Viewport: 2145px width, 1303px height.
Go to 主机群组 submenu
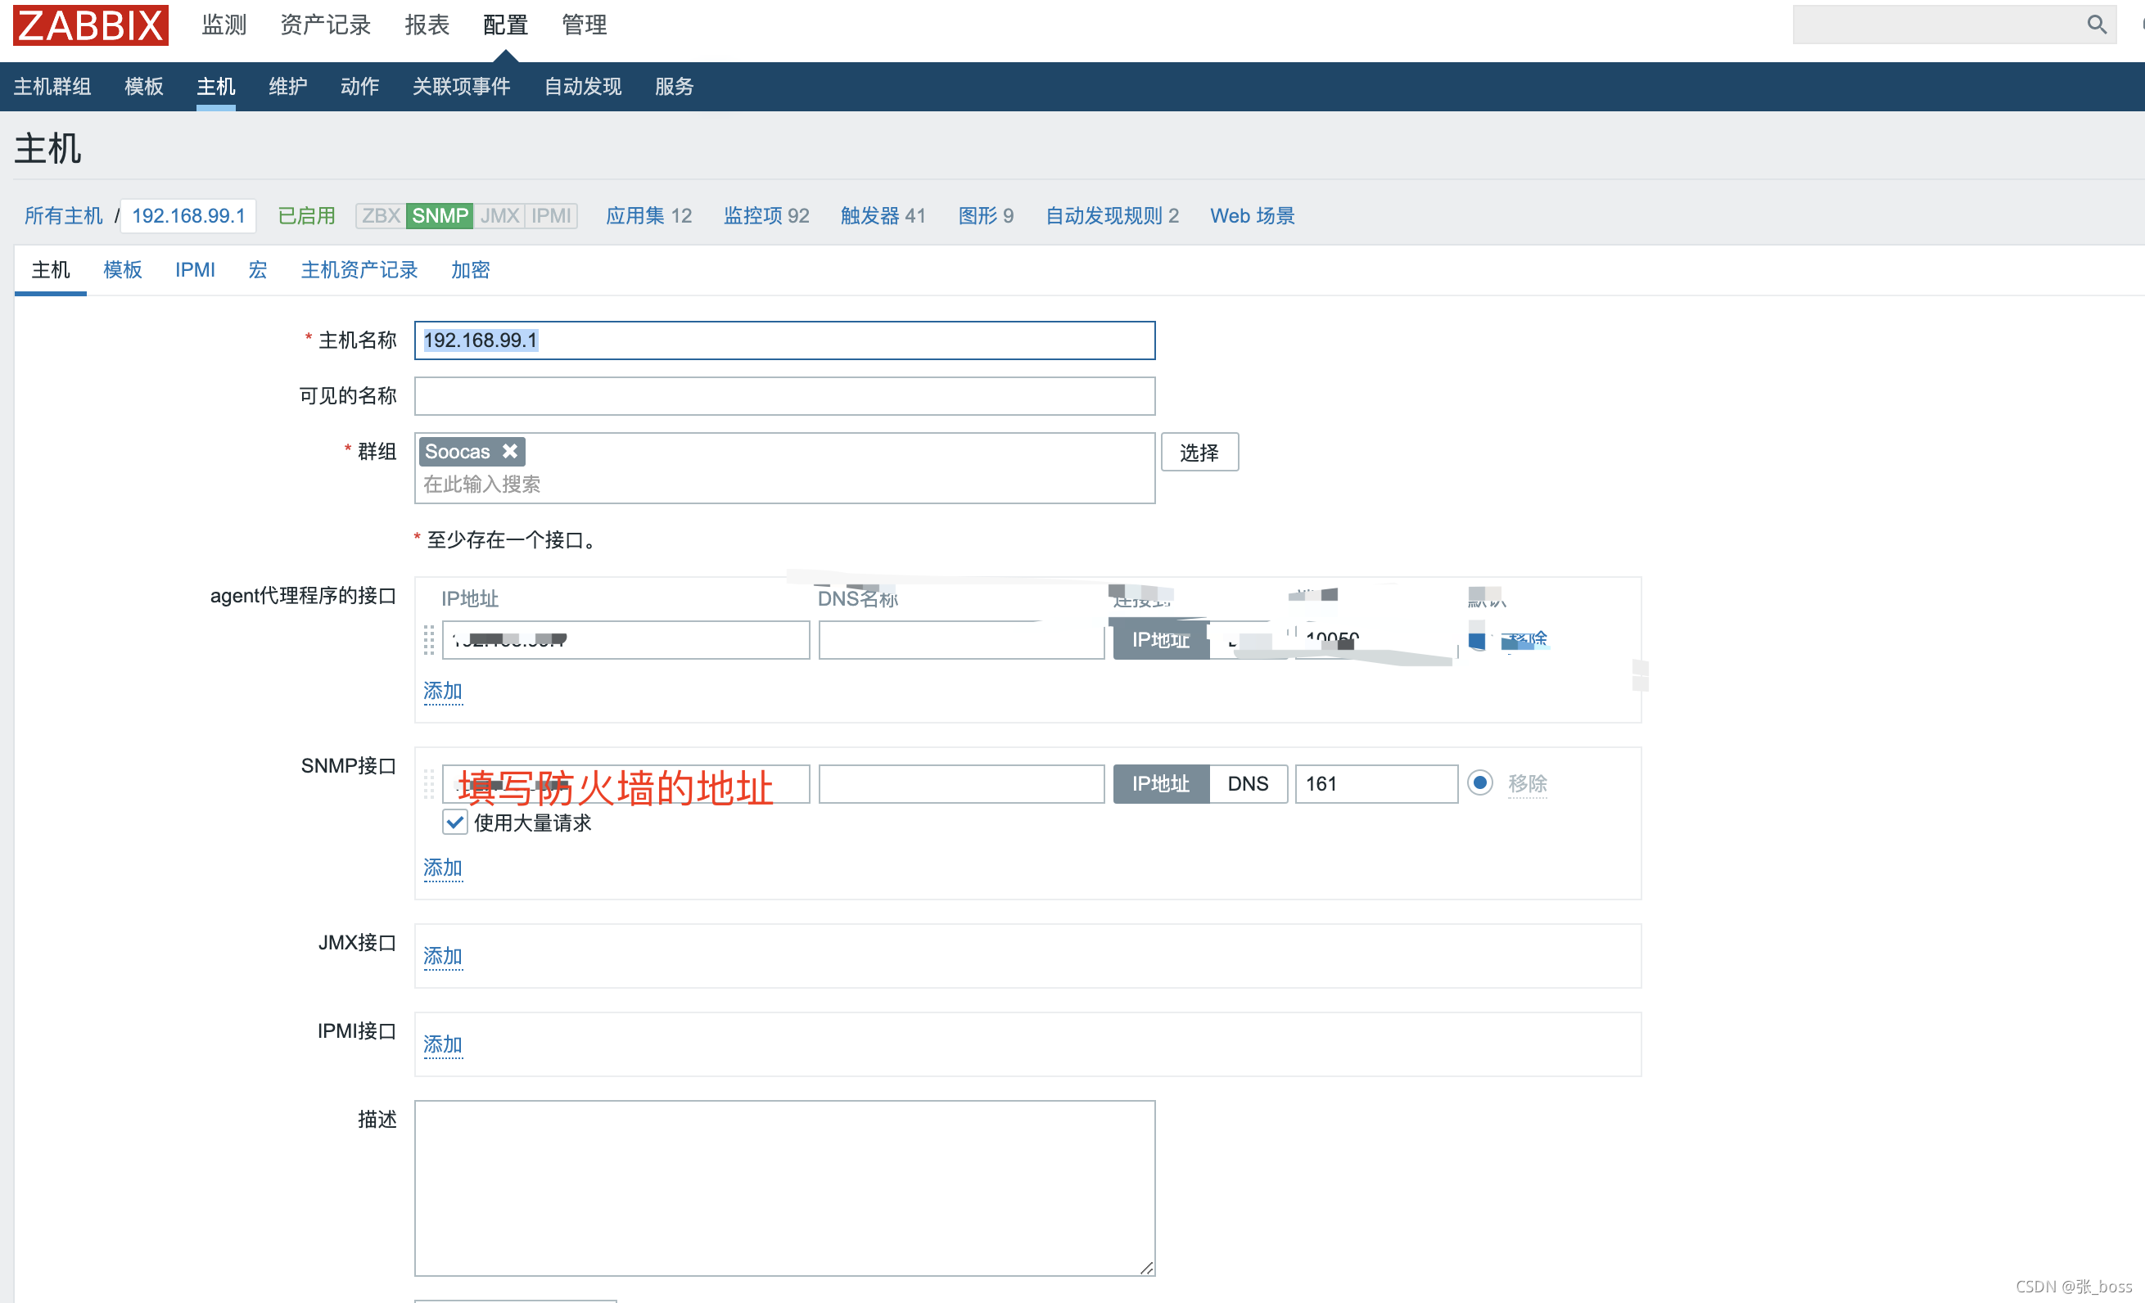click(x=52, y=86)
